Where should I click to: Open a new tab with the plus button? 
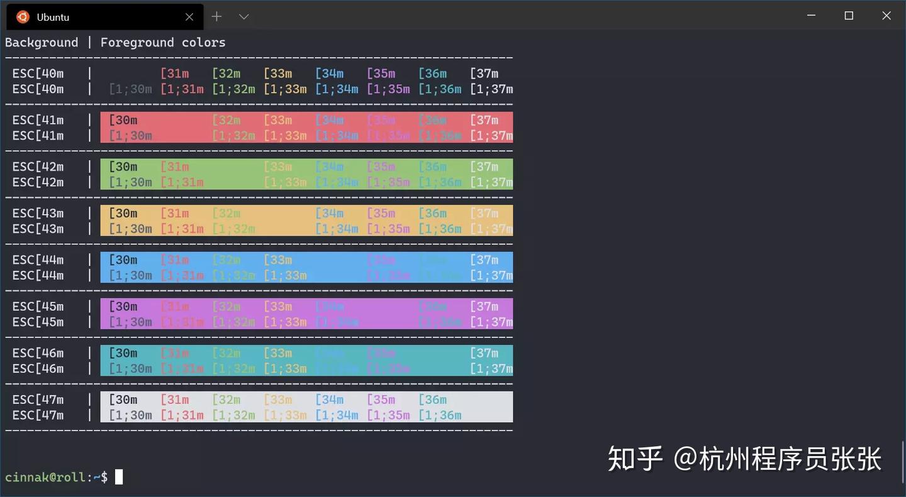coord(216,17)
